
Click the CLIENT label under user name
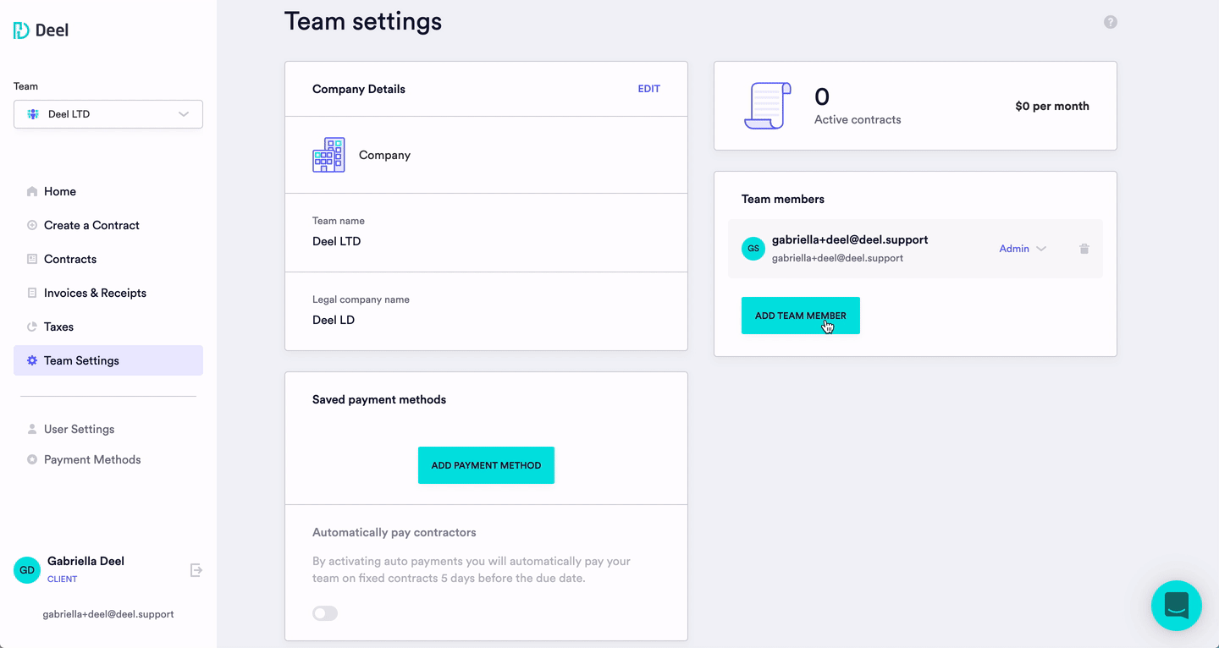click(x=63, y=579)
